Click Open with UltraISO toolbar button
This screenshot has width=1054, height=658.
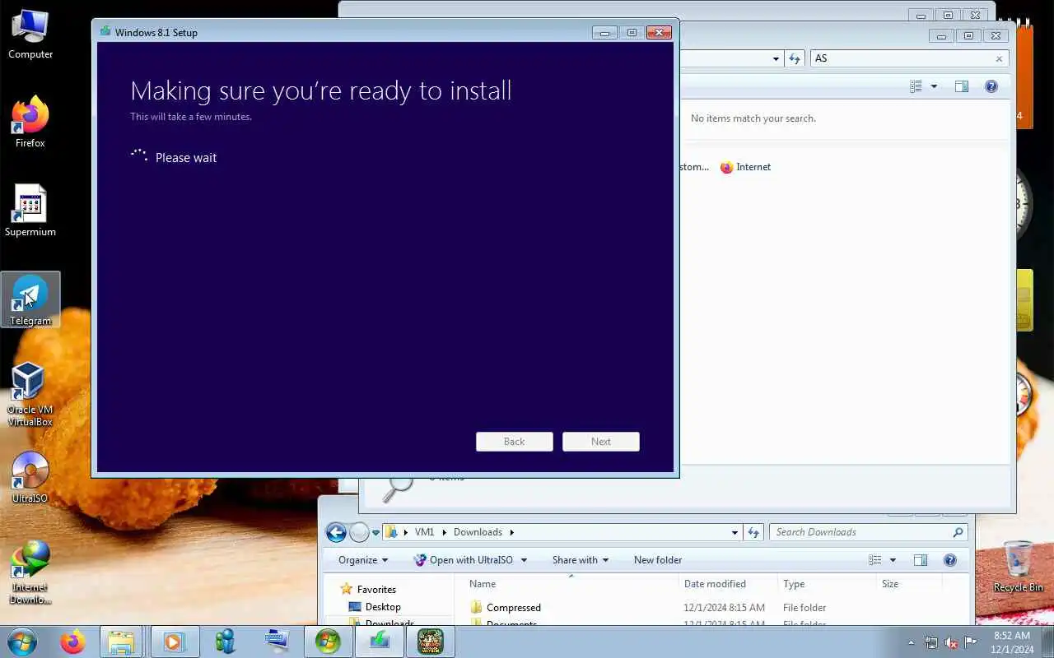click(x=464, y=560)
